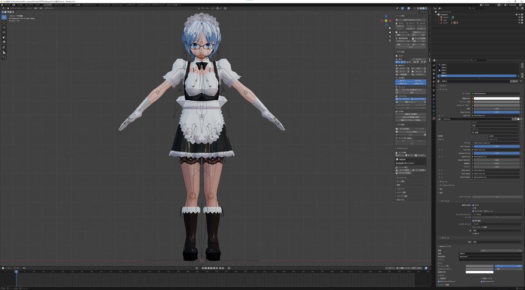Click the viewport navigation axis gizmo
This screenshot has width=525, height=290.
point(385,20)
